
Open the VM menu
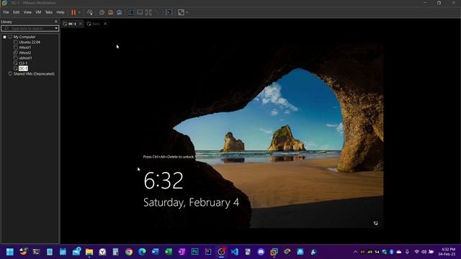(38, 12)
